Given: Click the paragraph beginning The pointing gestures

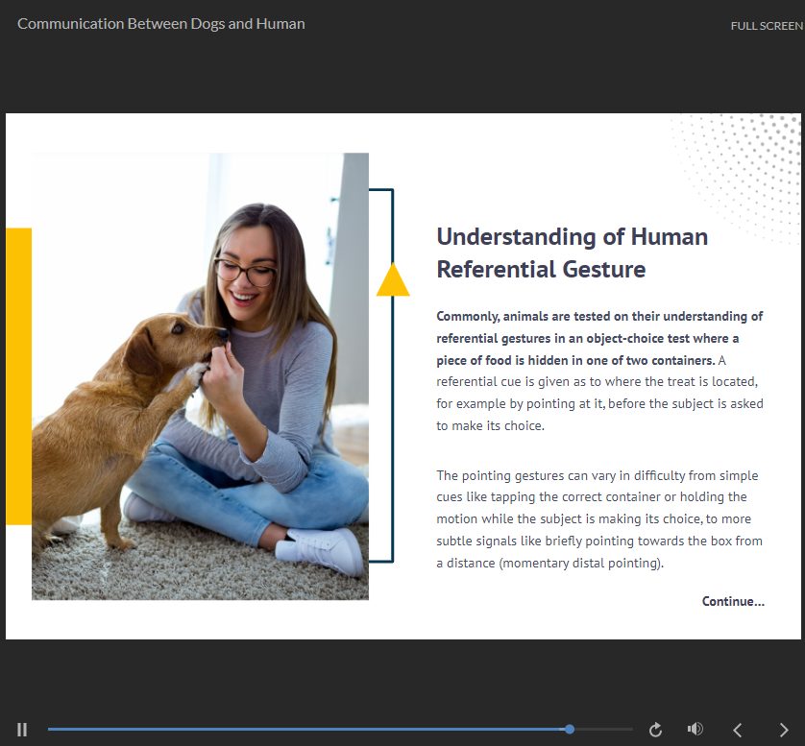Looking at the screenshot, I should tap(598, 519).
